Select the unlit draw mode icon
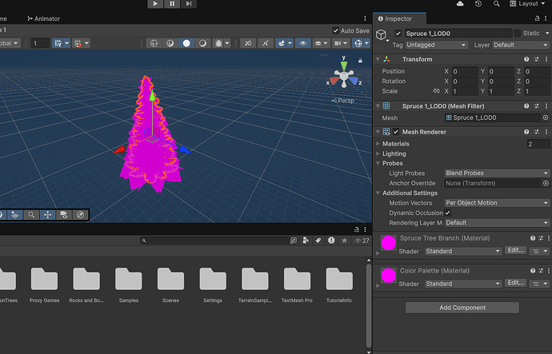552x354 pixels. point(202,43)
